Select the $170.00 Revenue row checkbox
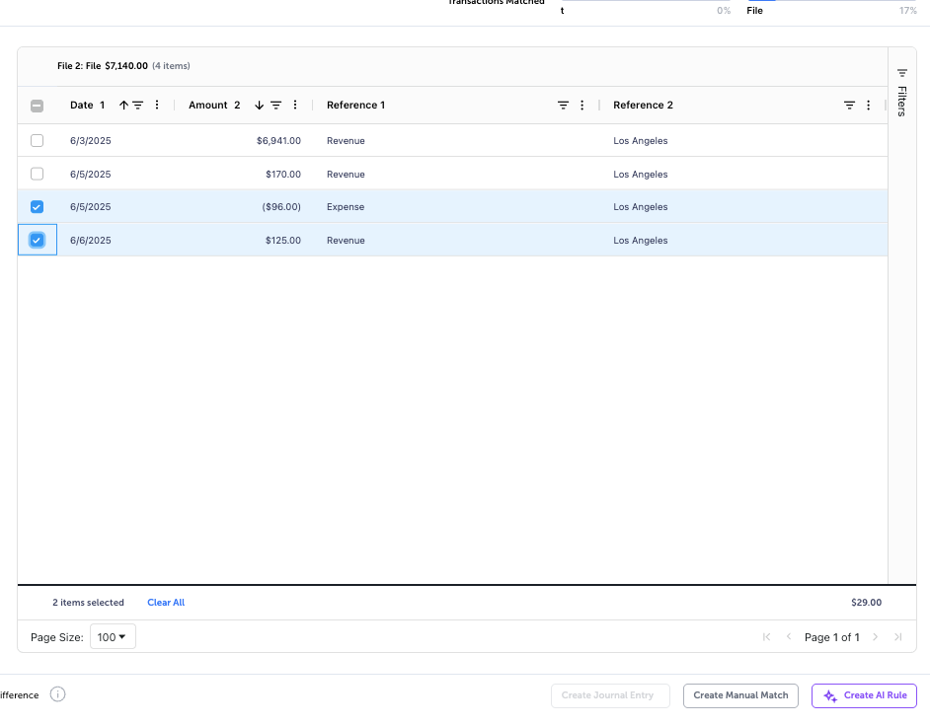Screen dimensions: 930x726 point(38,174)
